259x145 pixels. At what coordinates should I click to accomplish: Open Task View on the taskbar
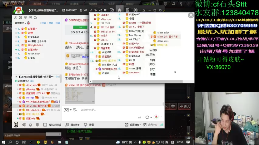pyautogui.click(x=24, y=142)
